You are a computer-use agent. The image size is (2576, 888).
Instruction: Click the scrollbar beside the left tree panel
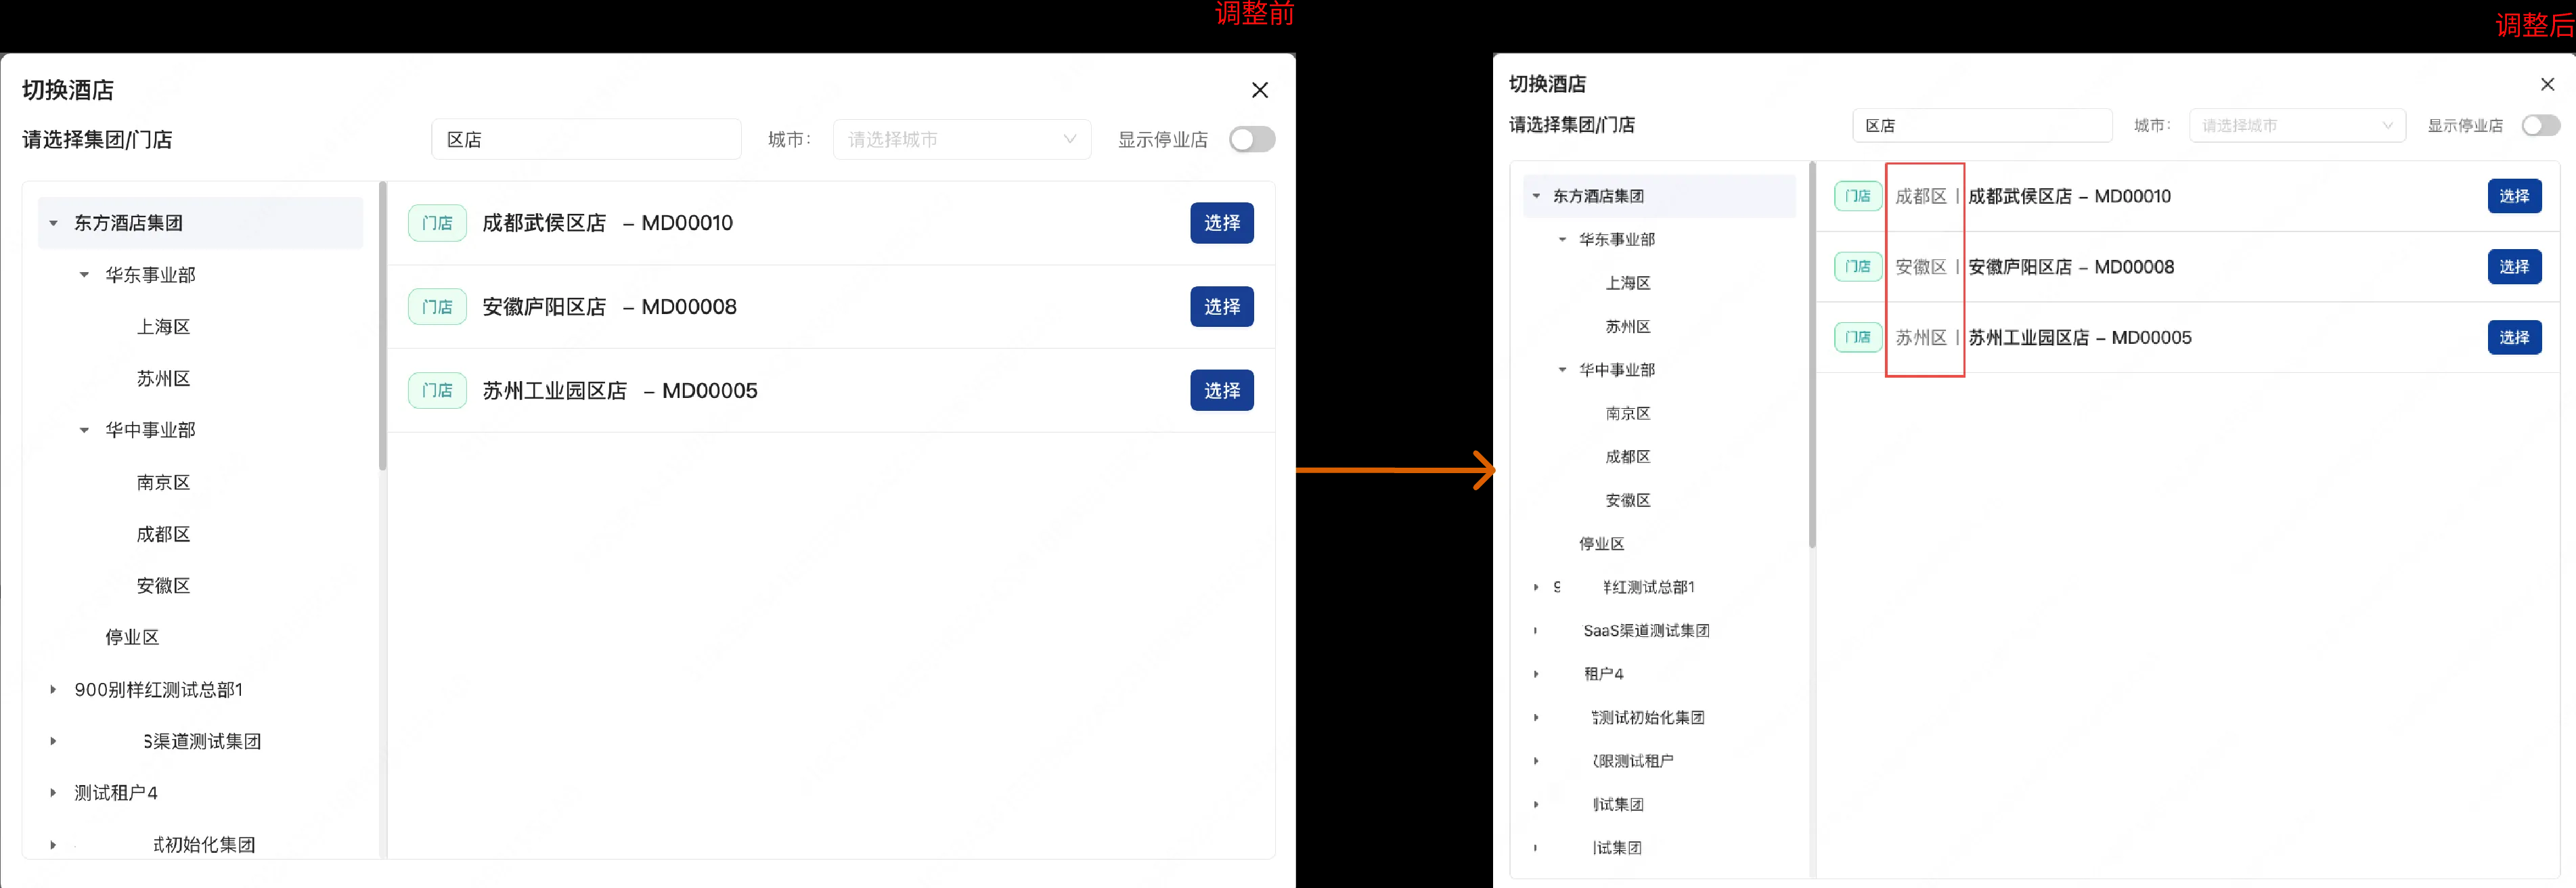(x=382, y=330)
